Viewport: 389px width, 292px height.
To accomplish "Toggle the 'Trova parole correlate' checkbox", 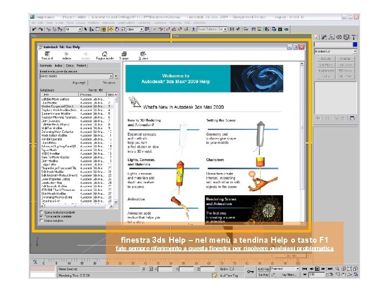I will (42, 216).
